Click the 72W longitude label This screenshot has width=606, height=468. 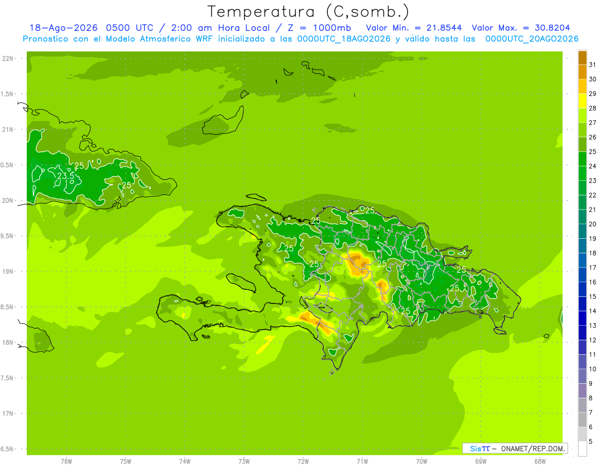pyautogui.click(x=303, y=461)
